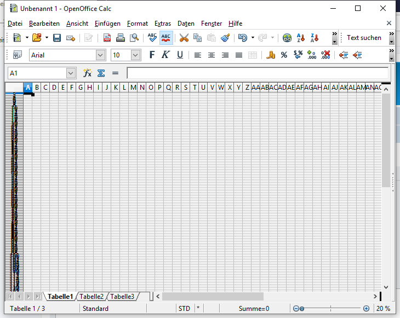Click the Cut scissors icon
Screen dimensions: 400x318
tap(184, 38)
